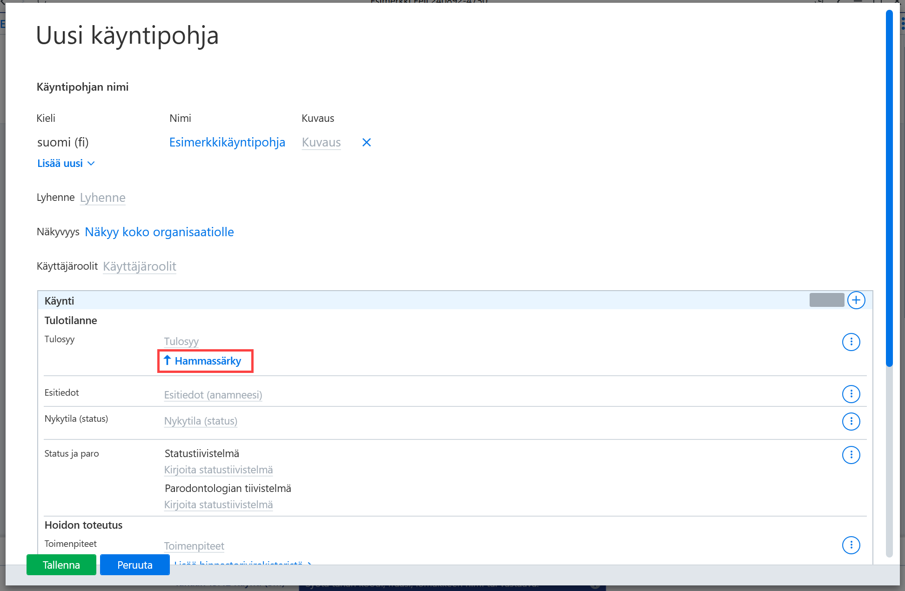Click the Käynti section header

coord(455,300)
